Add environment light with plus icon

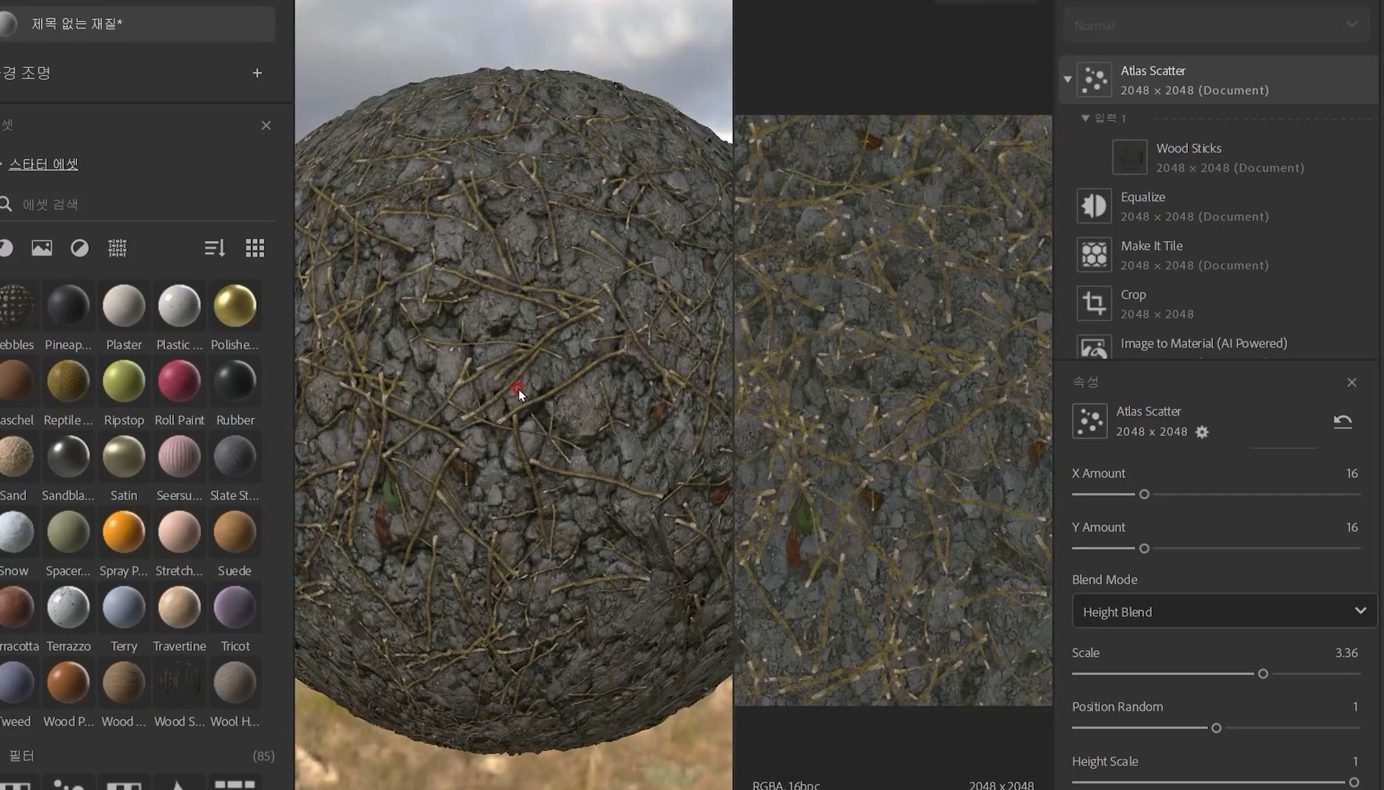point(257,72)
